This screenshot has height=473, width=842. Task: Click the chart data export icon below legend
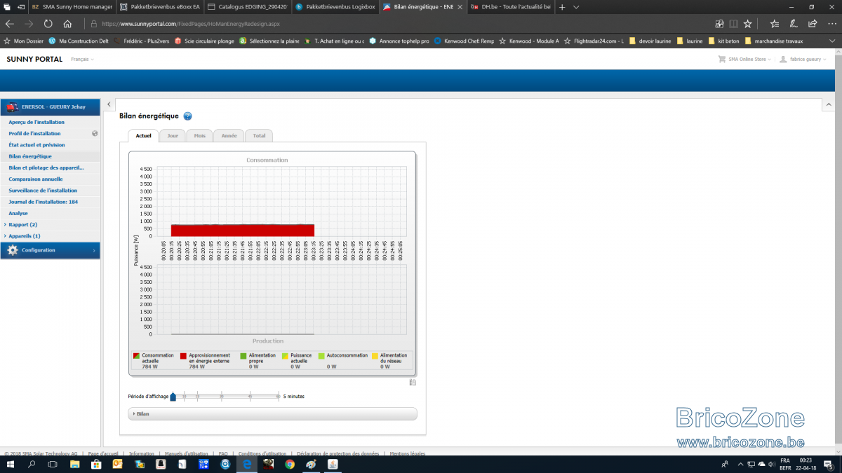413,382
